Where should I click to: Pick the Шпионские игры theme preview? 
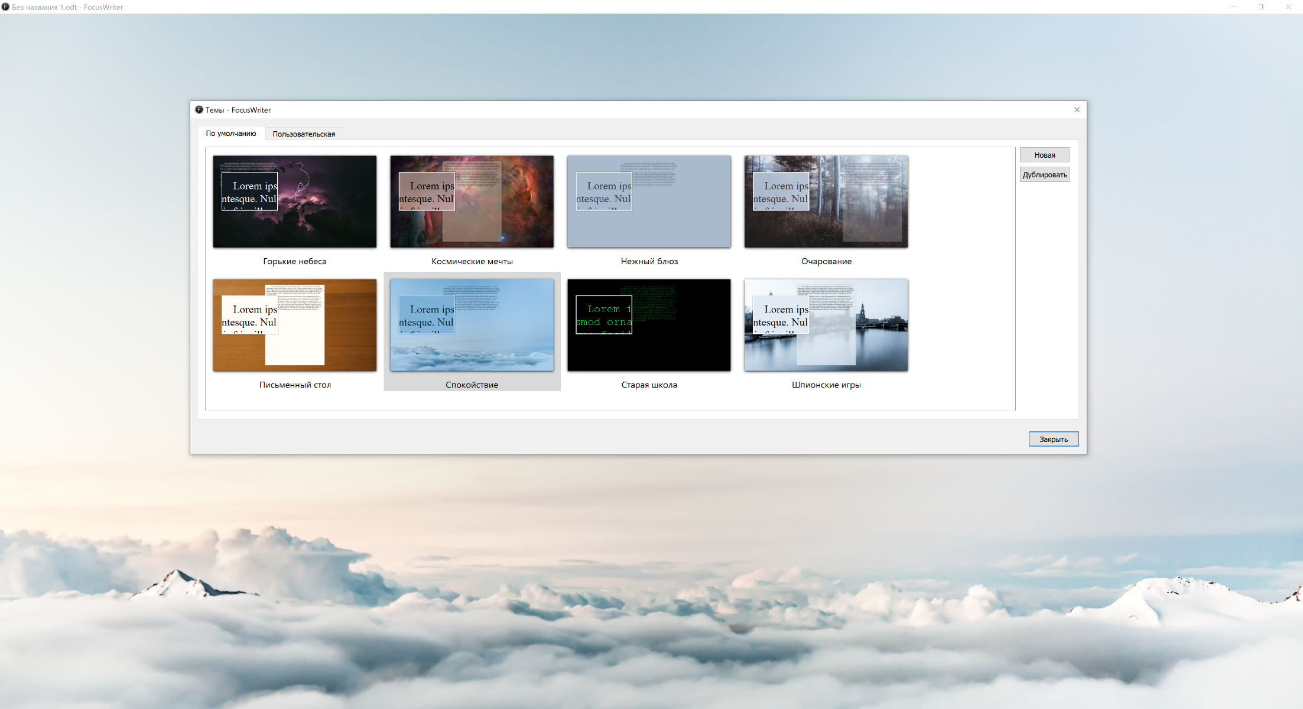[x=826, y=325]
